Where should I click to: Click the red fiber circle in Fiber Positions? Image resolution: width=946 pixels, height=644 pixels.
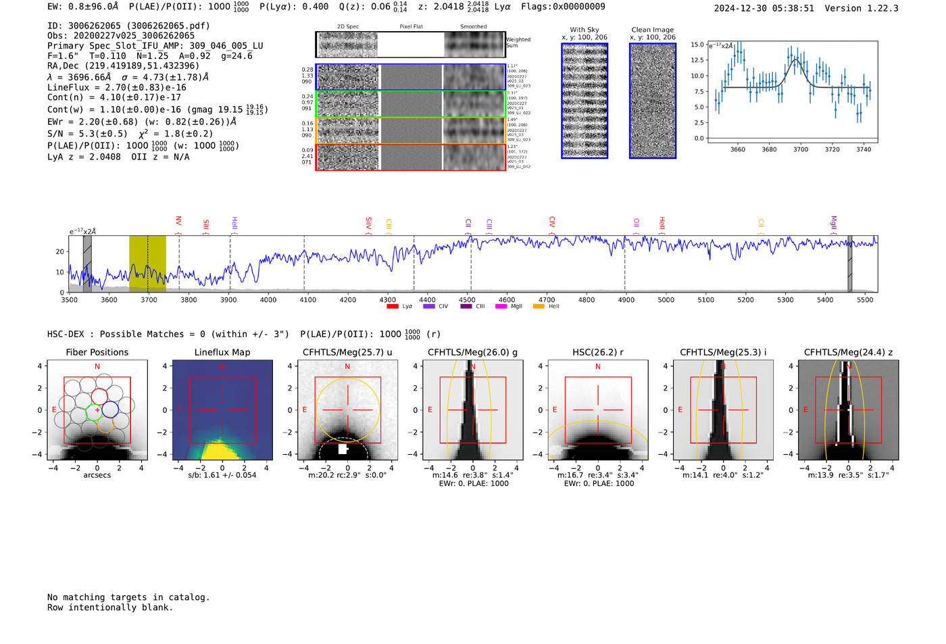[x=99, y=397]
